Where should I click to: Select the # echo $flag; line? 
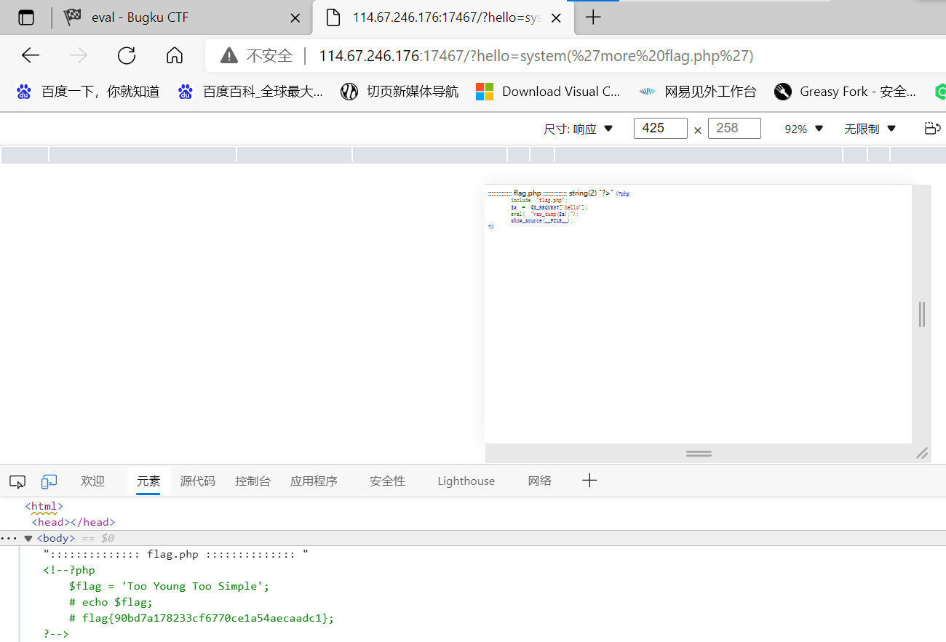(x=111, y=603)
